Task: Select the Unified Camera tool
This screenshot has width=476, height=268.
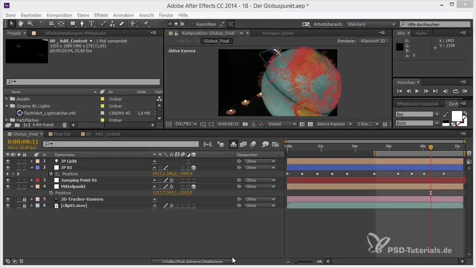Action: [x=52, y=24]
